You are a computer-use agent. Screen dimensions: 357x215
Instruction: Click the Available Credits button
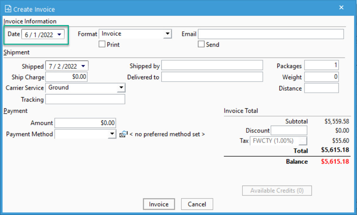tap(277, 190)
